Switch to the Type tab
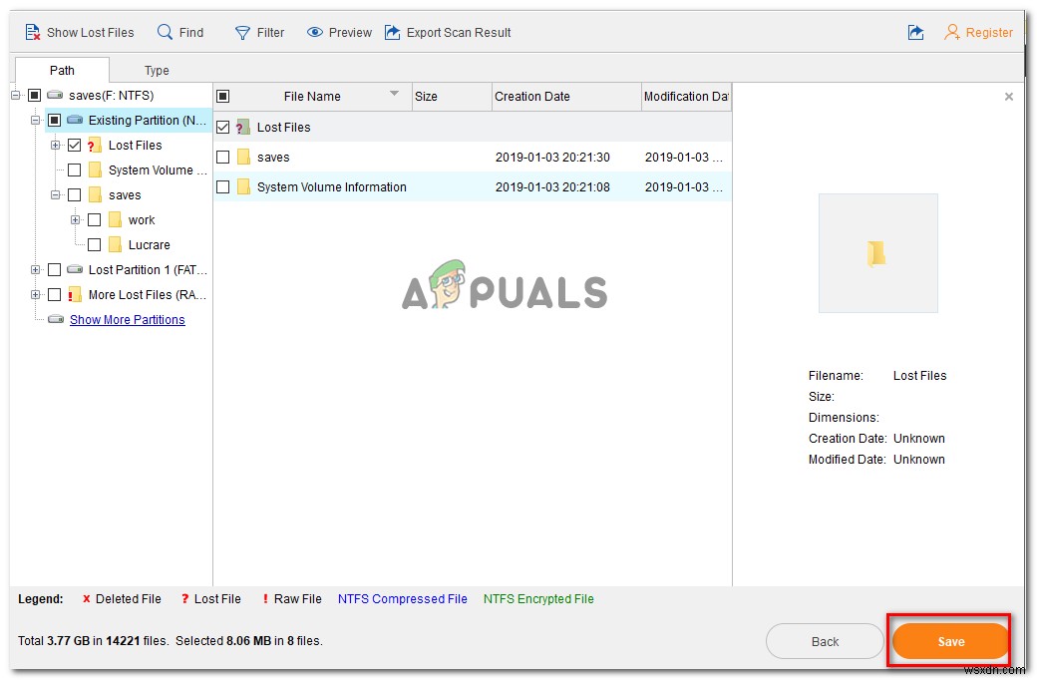The width and height of the screenshot is (1037, 680). point(157,70)
